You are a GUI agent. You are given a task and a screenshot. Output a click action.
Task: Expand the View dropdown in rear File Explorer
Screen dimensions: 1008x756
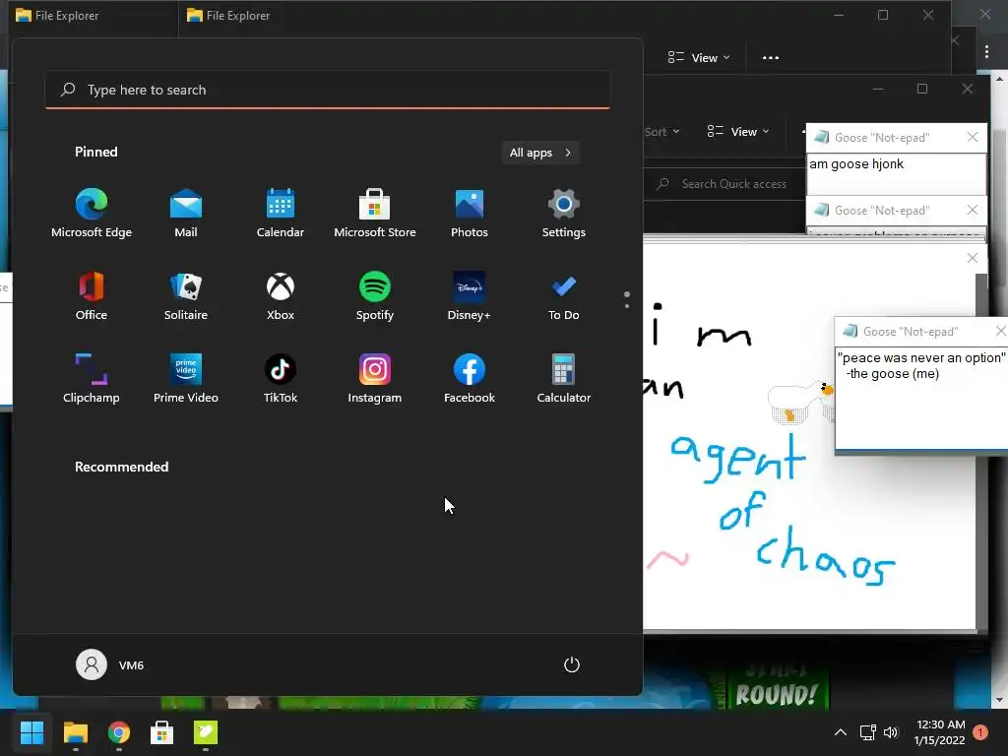point(699,58)
